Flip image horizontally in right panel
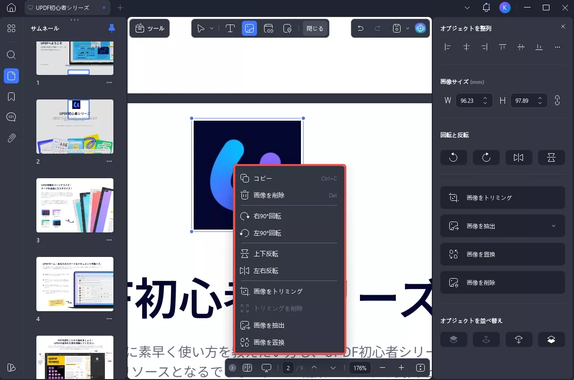The height and width of the screenshot is (380, 574). tap(519, 157)
